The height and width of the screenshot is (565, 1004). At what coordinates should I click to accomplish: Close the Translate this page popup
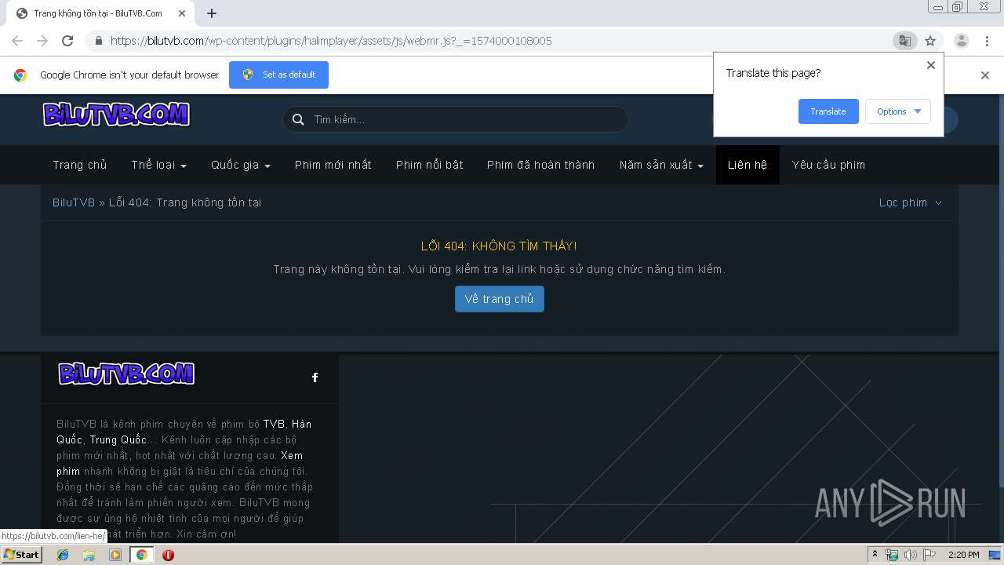[931, 65]
